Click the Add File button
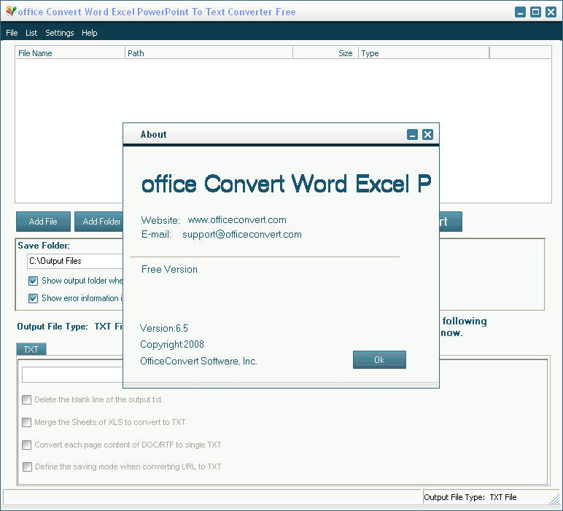This screenshot has width=563, height=511. [43, 222]
